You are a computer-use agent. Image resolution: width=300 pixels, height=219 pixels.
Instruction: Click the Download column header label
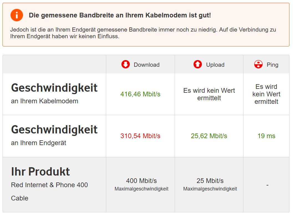(146, 65)
